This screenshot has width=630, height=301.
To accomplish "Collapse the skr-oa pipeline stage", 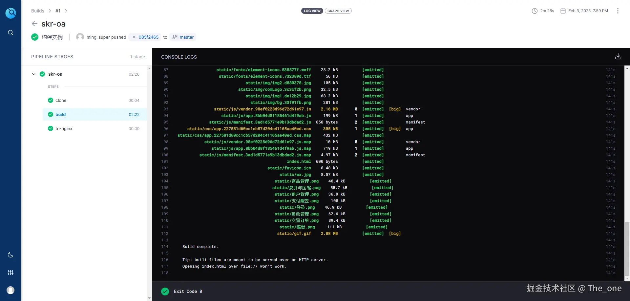I will [x=34, y=74].
